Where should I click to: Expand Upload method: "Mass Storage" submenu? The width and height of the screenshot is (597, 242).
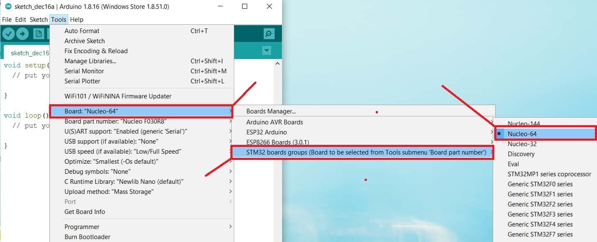[142, 192]
